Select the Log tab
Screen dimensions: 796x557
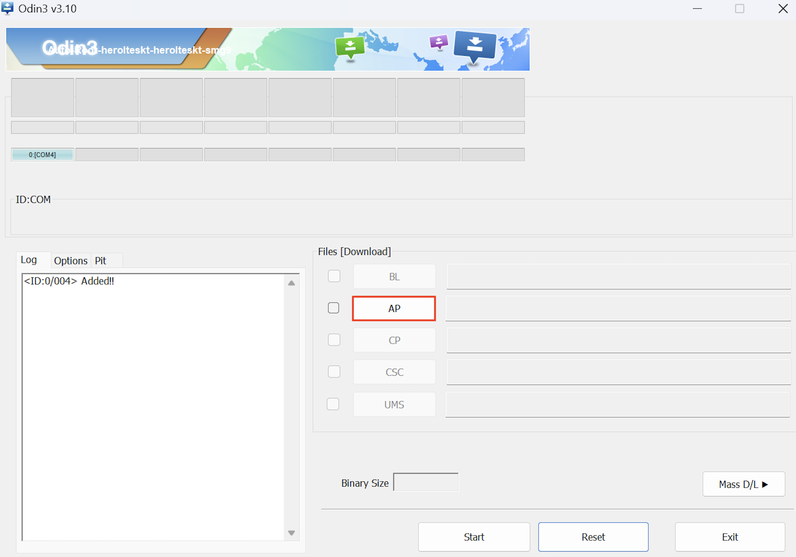[29, 260]
